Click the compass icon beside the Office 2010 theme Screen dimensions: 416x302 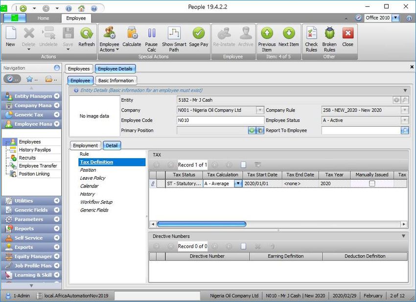point(358,18)
